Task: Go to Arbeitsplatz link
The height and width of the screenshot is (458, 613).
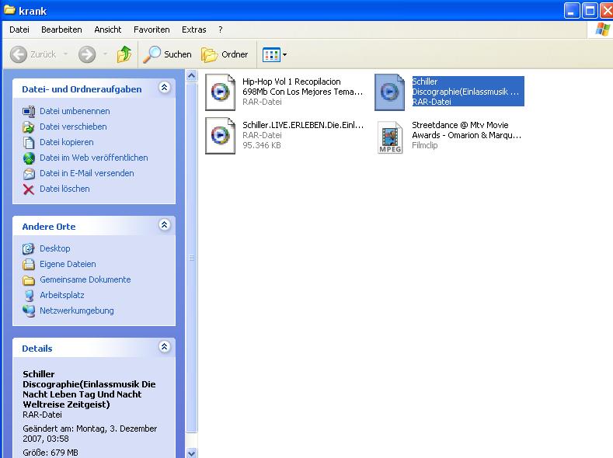Action: 62,295
